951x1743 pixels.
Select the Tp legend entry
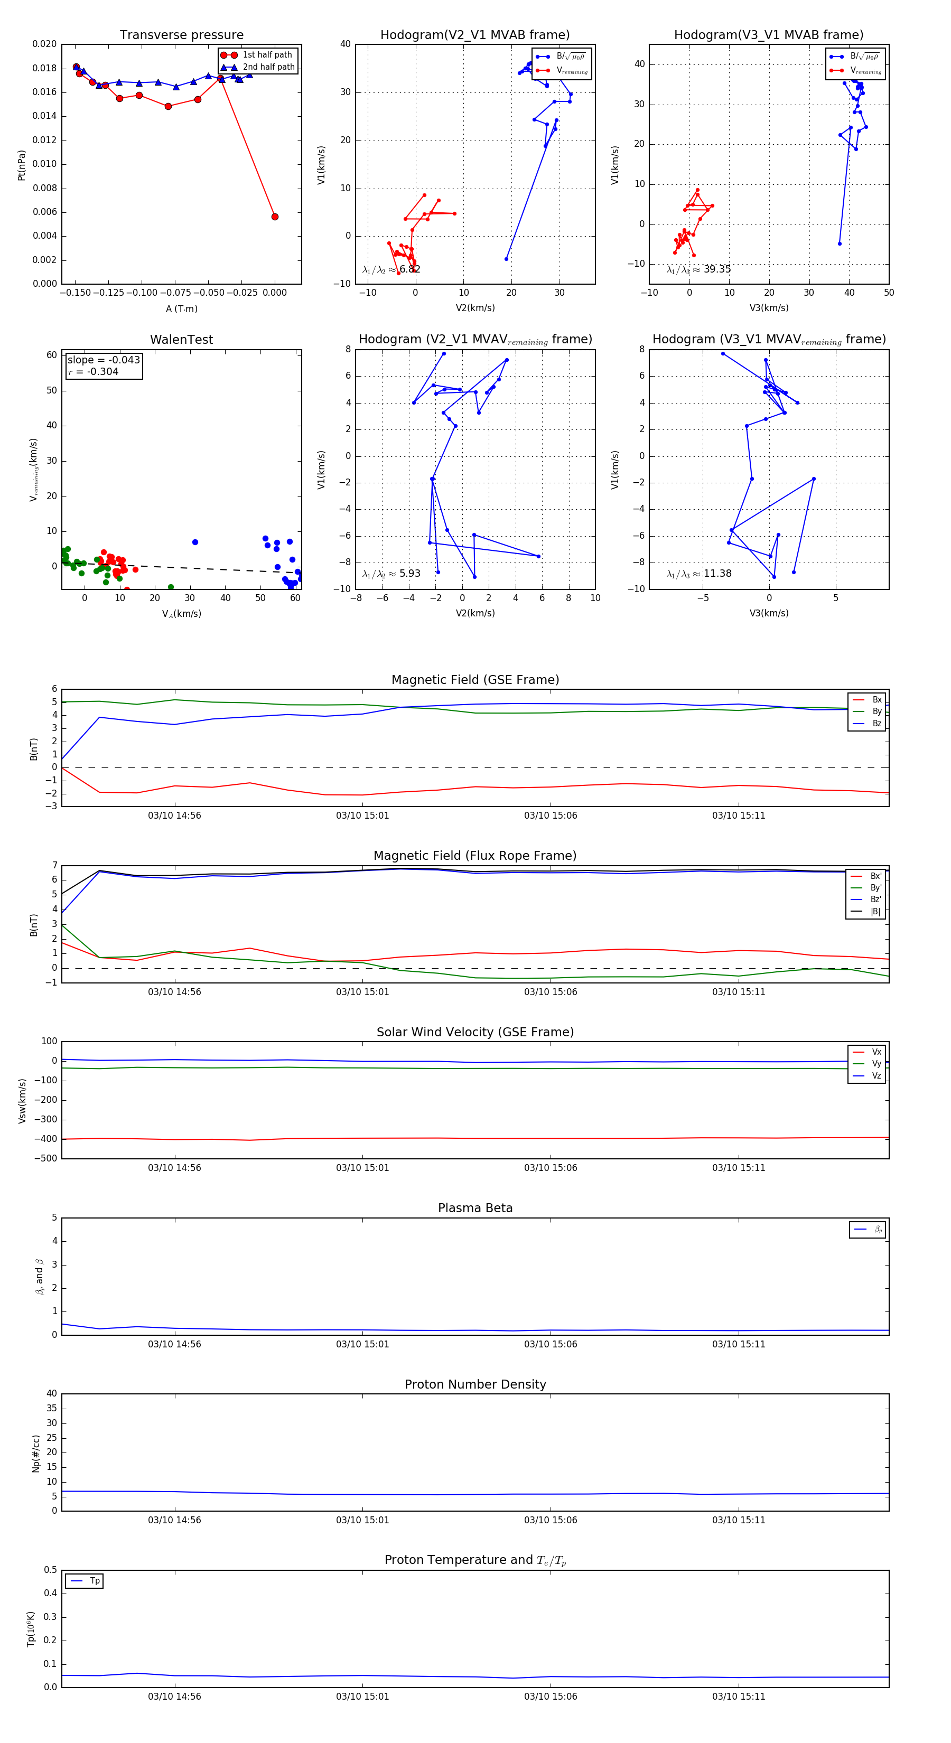click(85, 1581)
